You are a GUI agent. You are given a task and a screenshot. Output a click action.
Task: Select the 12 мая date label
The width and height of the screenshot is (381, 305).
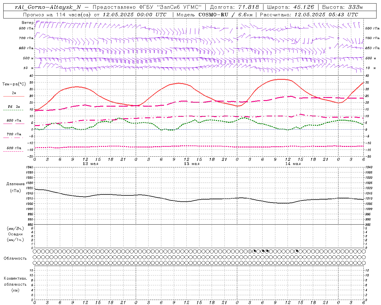point(90,164)
